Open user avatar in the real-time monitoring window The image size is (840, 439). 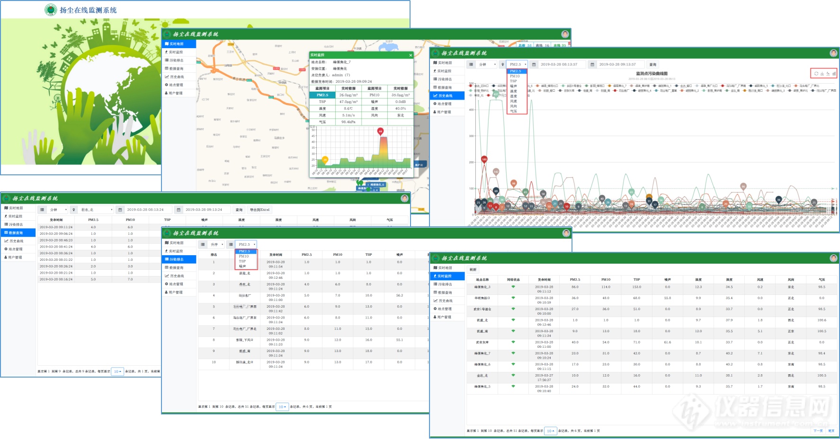coord(833,258)
